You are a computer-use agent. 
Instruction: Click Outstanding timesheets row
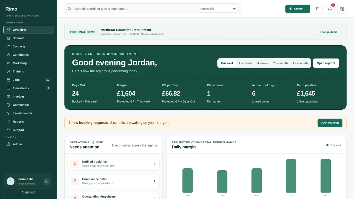pos(113,195)
